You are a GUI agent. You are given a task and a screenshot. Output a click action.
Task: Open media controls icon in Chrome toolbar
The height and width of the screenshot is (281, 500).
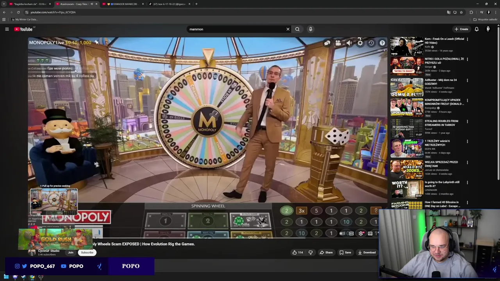[x=481, y=12]
